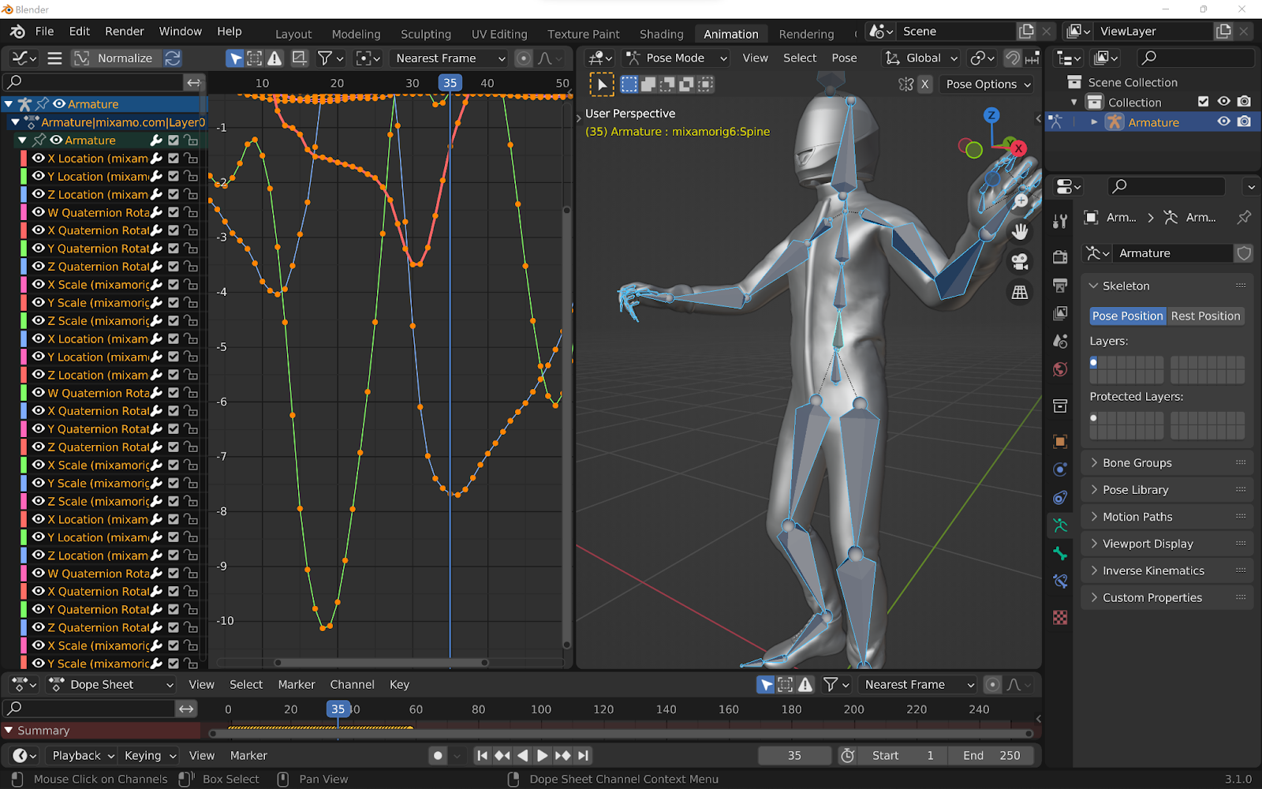The image size is (1262, 789).
Task: Click the play animation button
Action: (543, 755)
